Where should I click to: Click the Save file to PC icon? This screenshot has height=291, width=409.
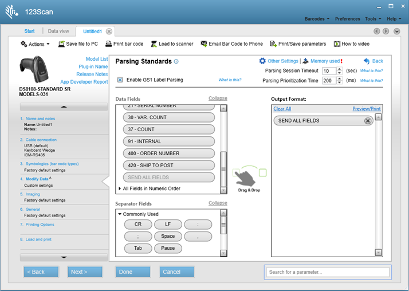click(x=61, y=44)
